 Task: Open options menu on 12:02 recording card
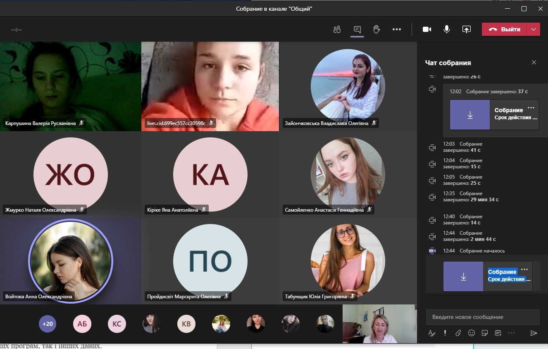click(x=531, y=108)
